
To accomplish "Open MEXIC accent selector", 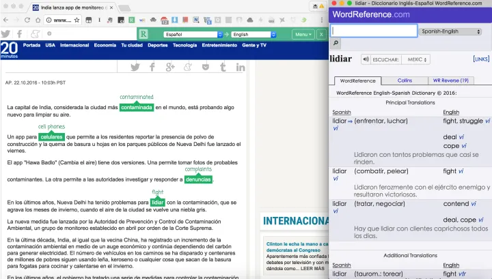I will point(416,59).
